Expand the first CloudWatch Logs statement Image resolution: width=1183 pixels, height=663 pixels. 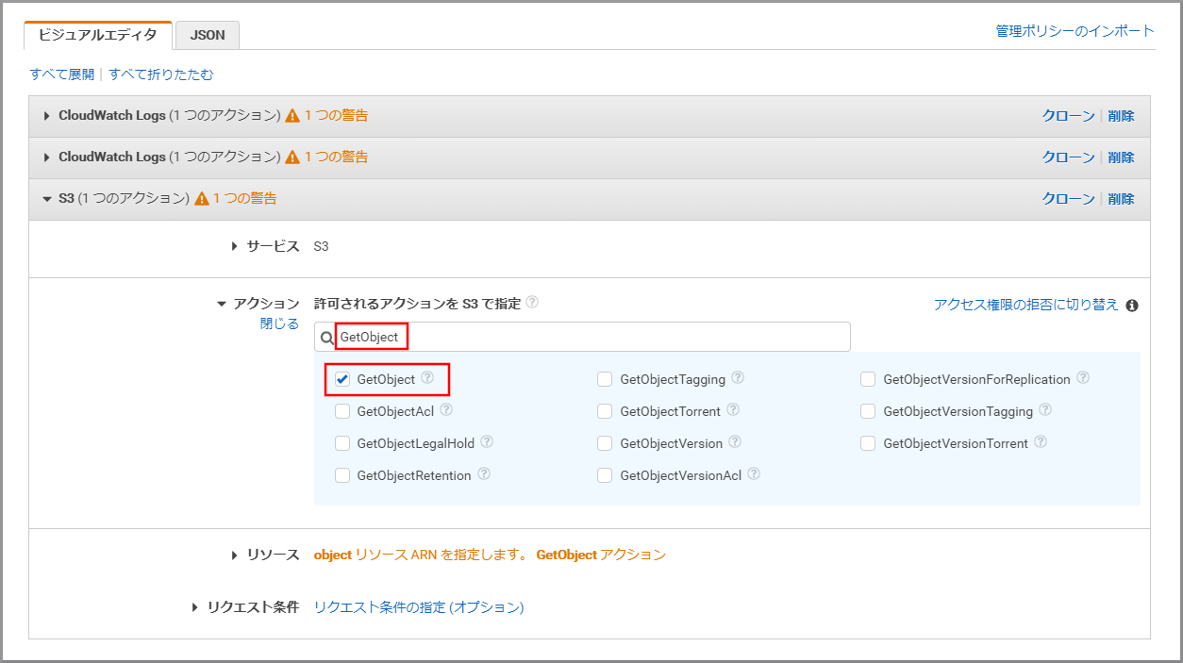pyautogui.click(x=47, y=116)
